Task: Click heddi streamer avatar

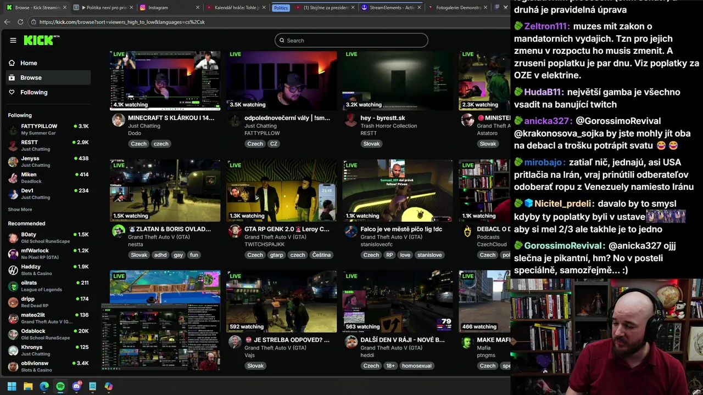Action: coord(351,342)
